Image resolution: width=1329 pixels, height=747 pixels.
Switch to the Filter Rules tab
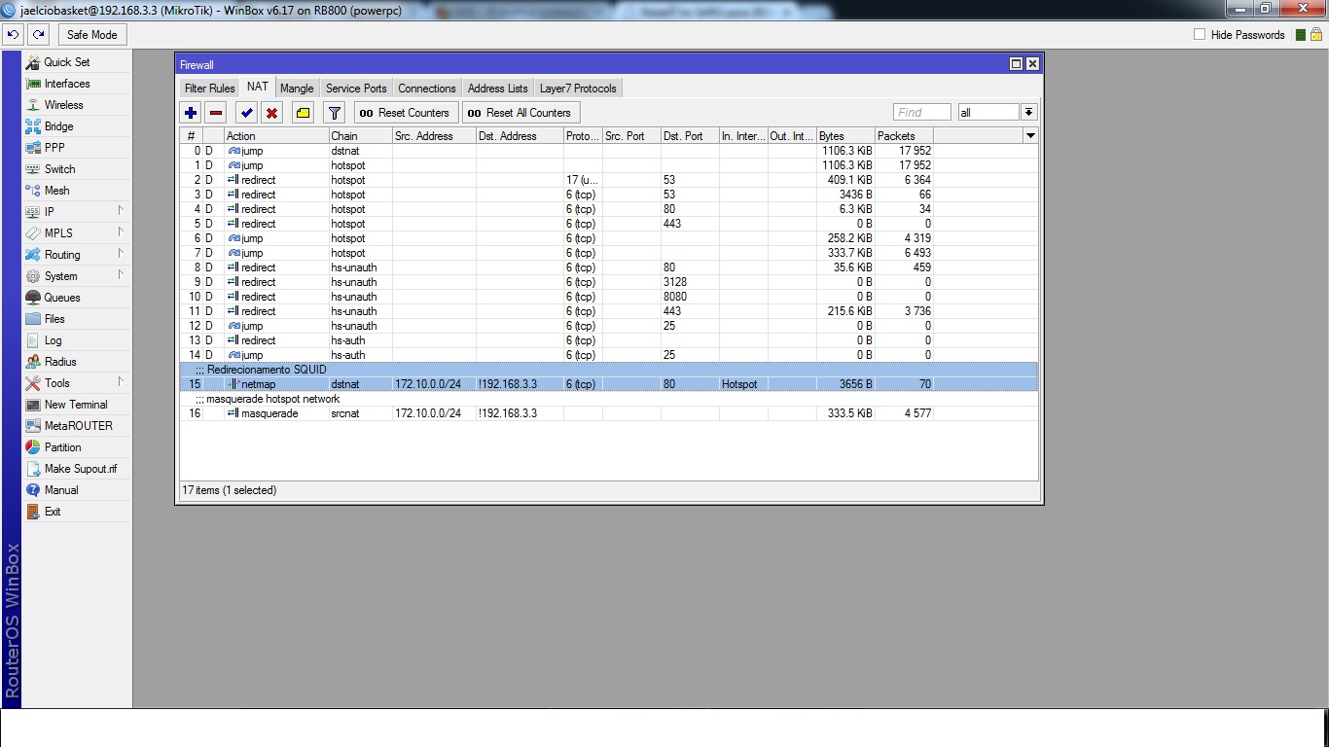[x=210, y=89]
